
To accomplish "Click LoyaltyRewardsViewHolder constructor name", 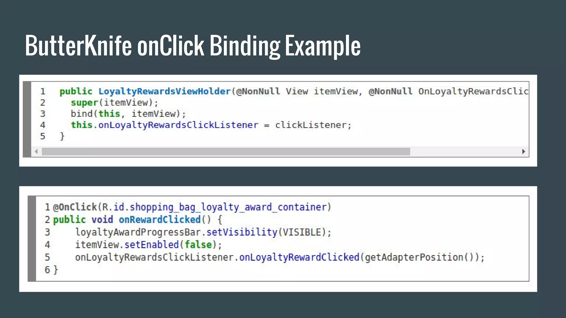I will click(164, 91).
